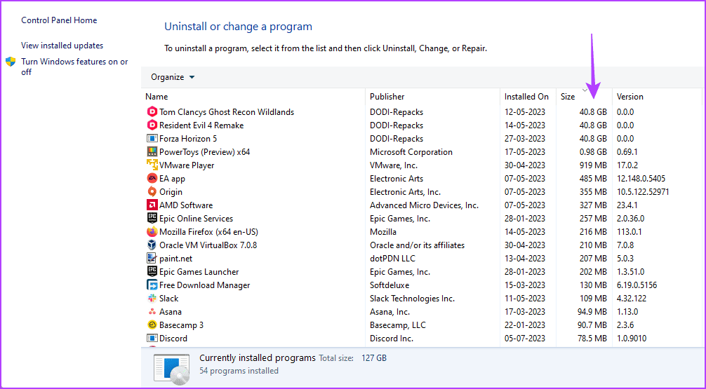Select the Discord program name
Image resolution: width=706 pixels, height=389 pixels.
[173, 338]
